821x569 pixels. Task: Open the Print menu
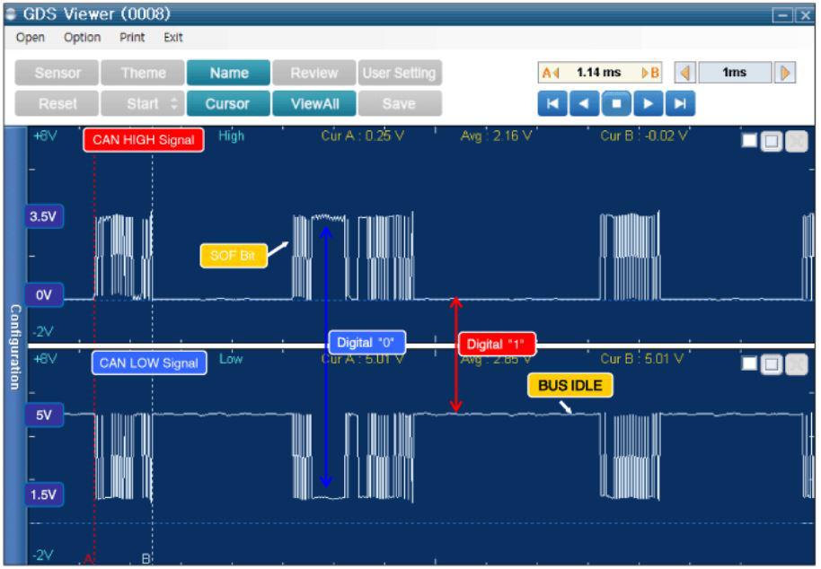click(x=132, y=38)
